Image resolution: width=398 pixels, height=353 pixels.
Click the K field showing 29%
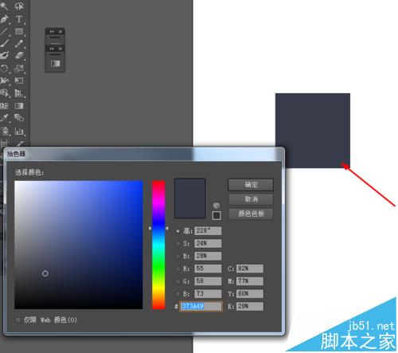click(x=250, y=306)
